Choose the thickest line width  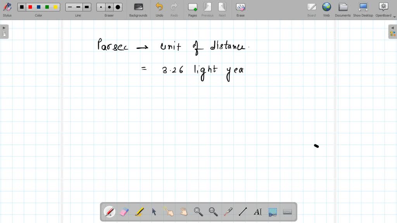click(86, 7)
